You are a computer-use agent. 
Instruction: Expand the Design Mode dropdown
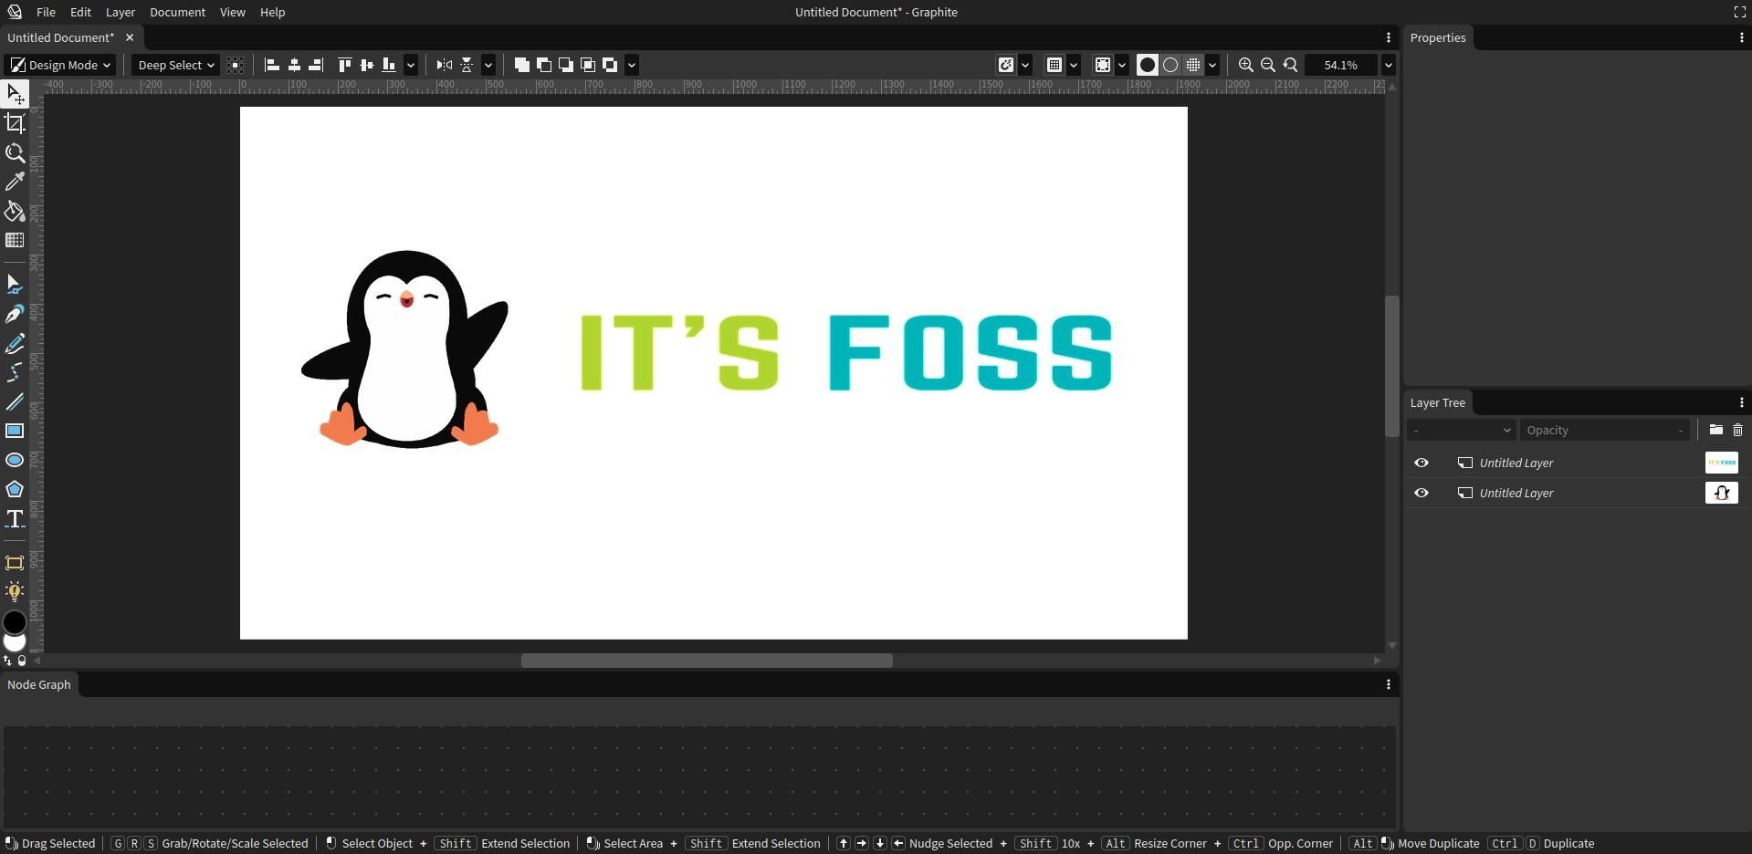coord(60,65)
